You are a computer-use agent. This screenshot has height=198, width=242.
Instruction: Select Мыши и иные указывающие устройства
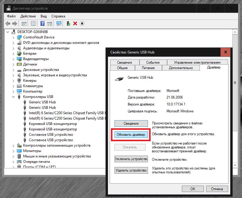tap(57, 156)
